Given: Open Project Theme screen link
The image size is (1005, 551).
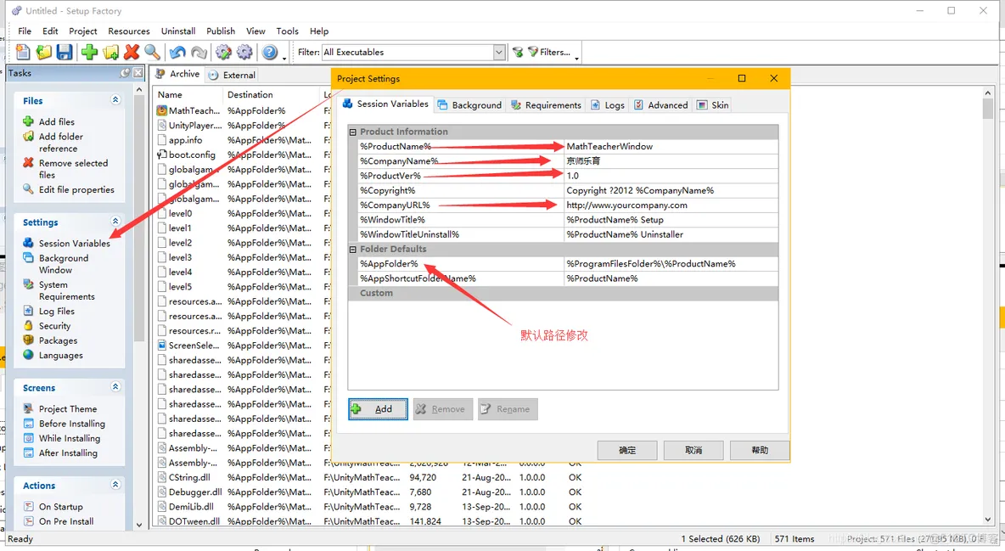Looking at the screenshot, I should click(x=67, y=409).
